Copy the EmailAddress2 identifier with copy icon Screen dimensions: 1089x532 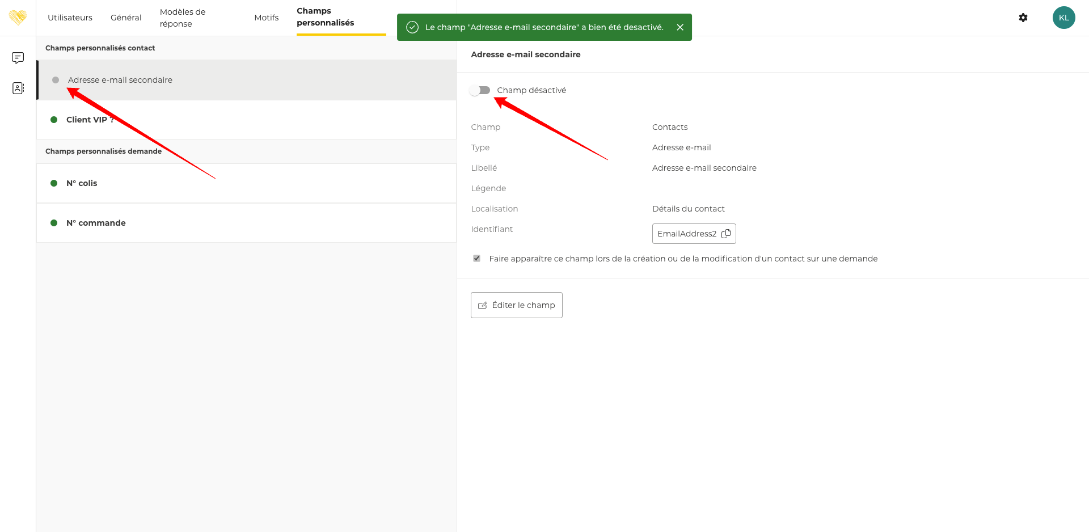726,234
